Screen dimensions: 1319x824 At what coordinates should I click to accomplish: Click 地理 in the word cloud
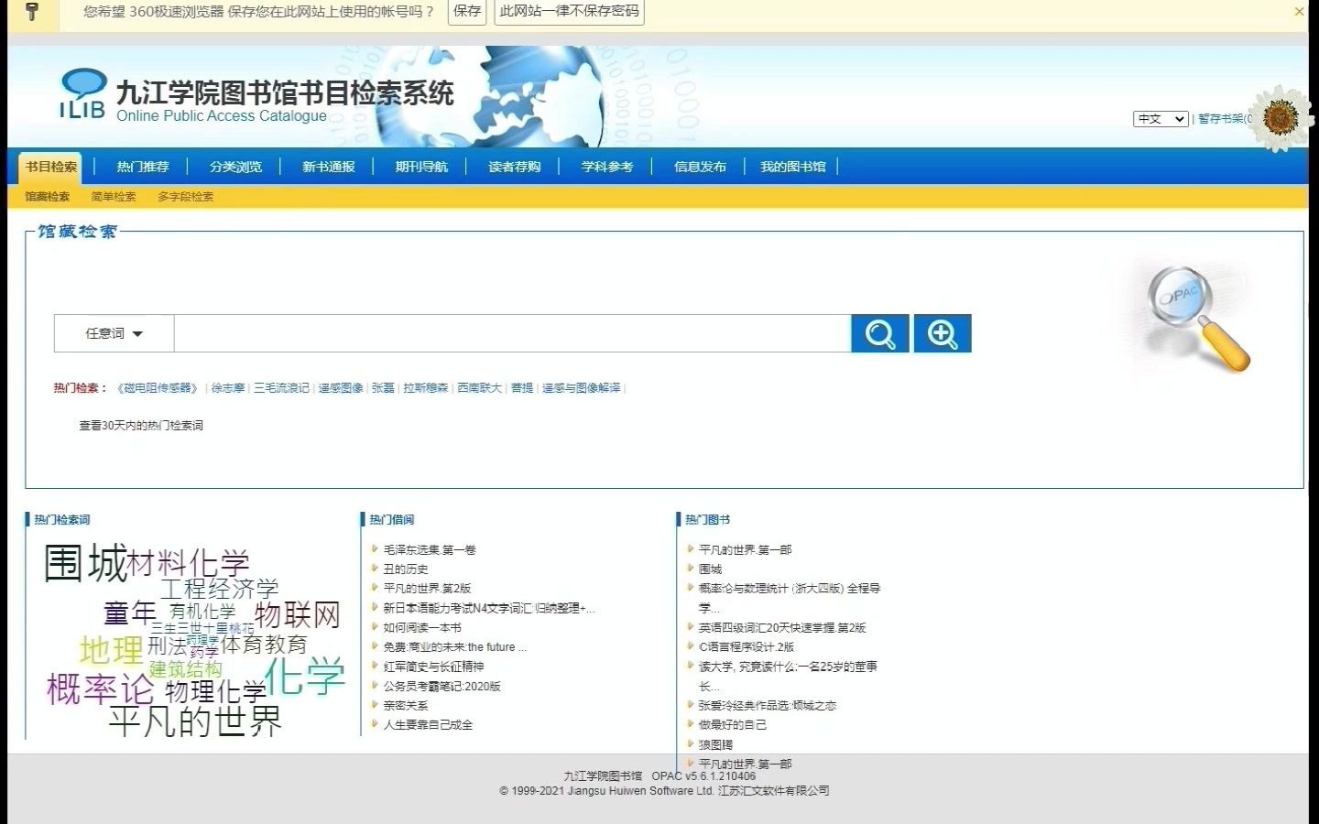point(111,650)
